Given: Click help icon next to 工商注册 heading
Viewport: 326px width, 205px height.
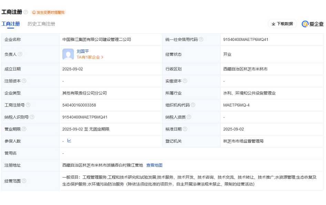Looking at the screenshot, I should click(26, 12).
